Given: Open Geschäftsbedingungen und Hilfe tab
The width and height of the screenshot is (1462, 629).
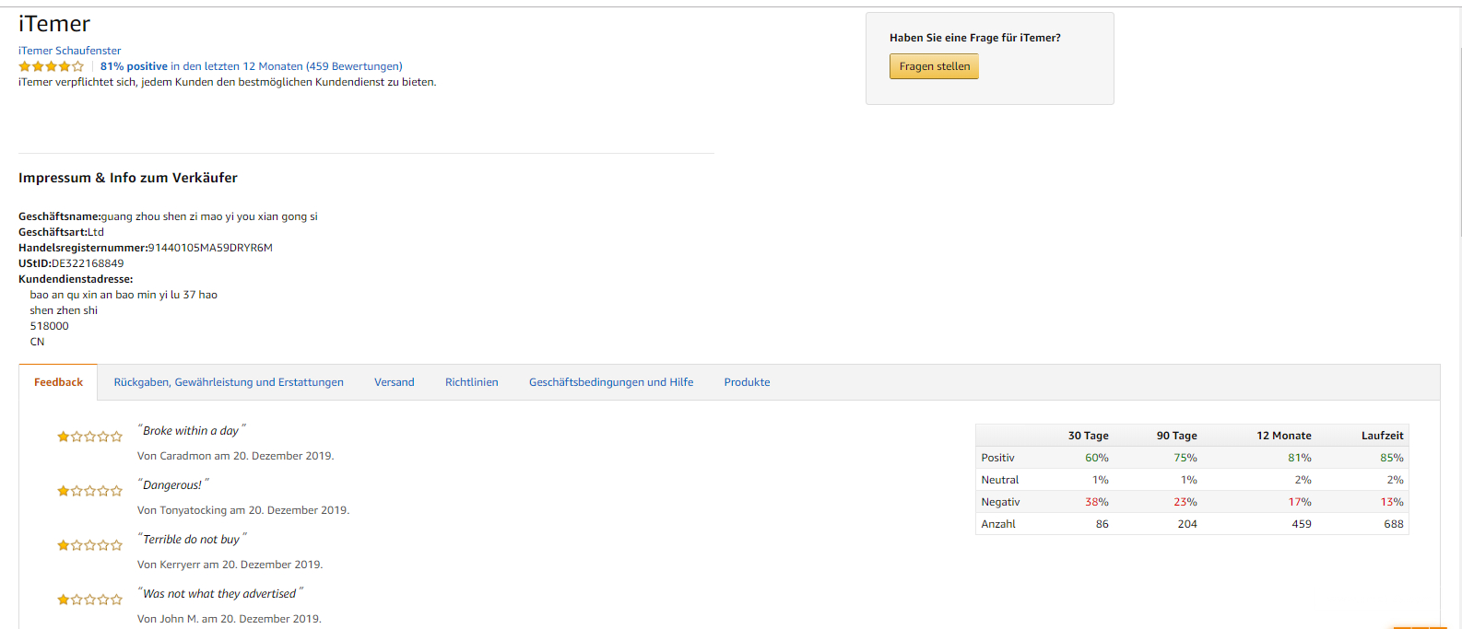Looking at the screenshot, I should point(611,382).
